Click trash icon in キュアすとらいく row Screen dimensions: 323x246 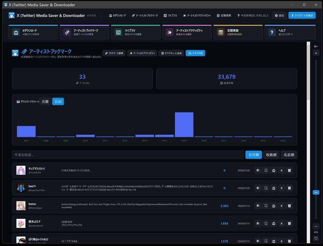tap(289, 170)
